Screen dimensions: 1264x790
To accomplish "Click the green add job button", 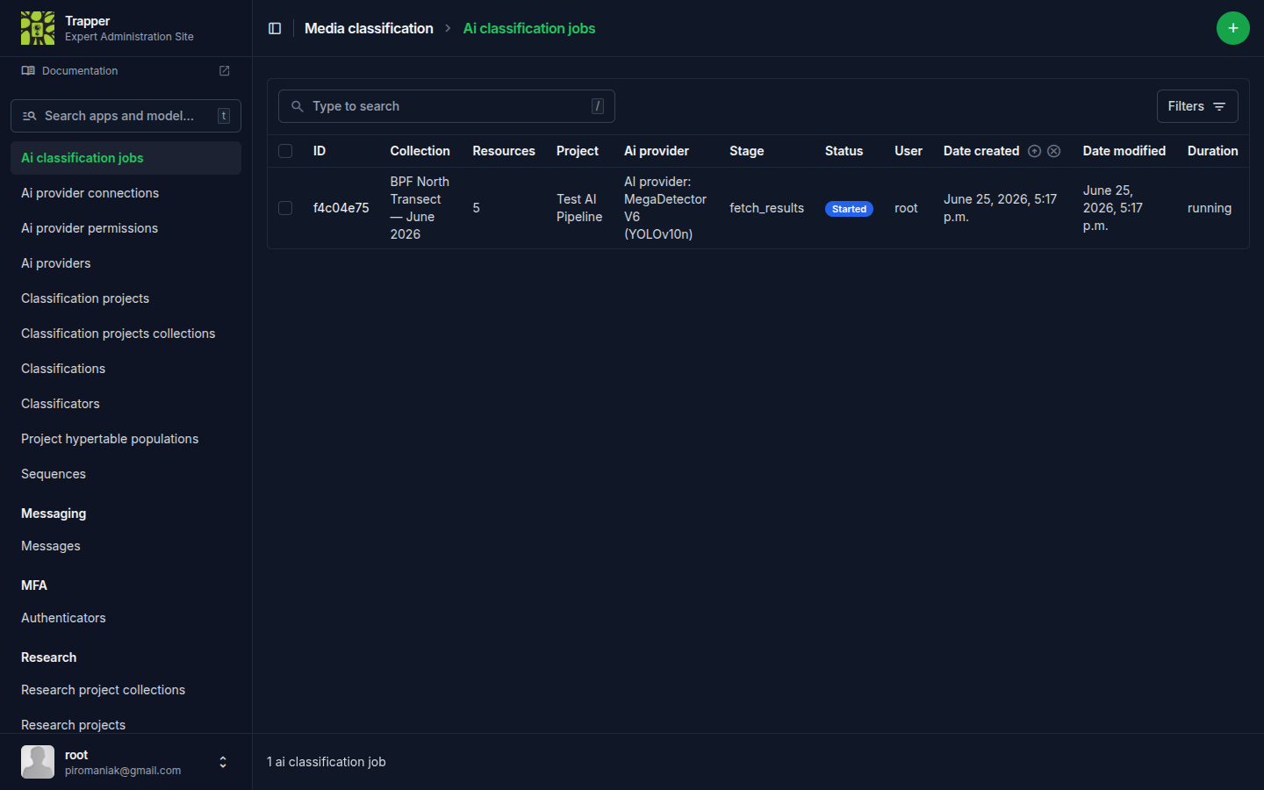I will 1232,28.
